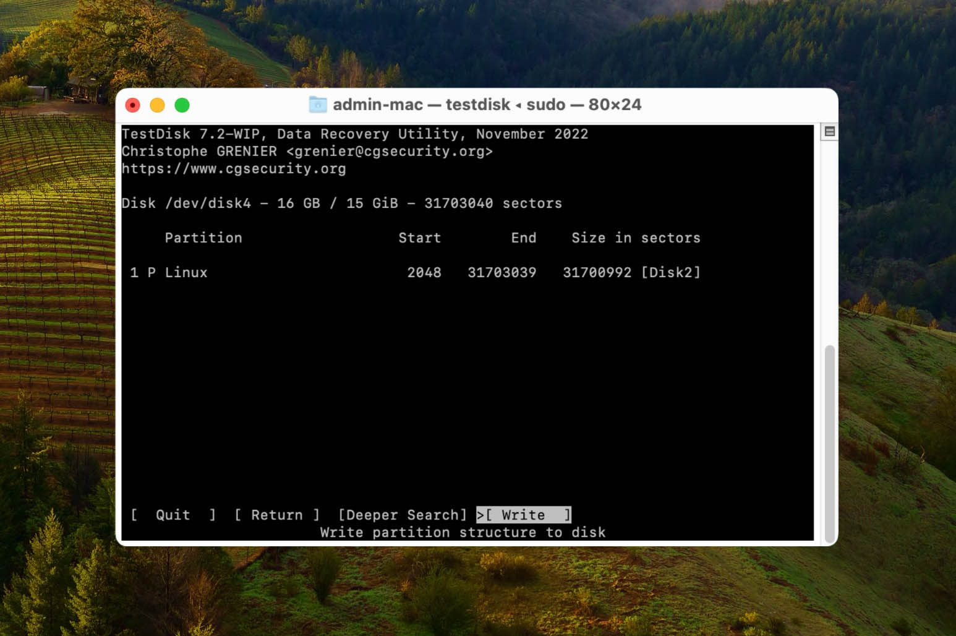Click the End column header
Viewport: 956px width, 636px height.
click(524, 238)
